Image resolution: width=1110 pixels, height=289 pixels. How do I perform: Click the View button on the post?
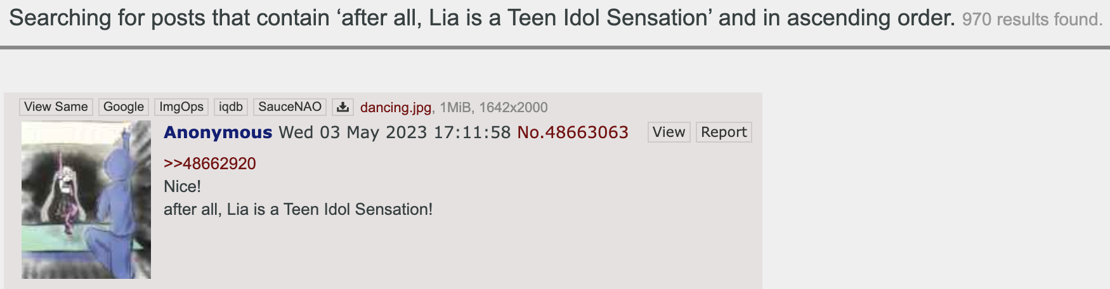coord(669,132)
